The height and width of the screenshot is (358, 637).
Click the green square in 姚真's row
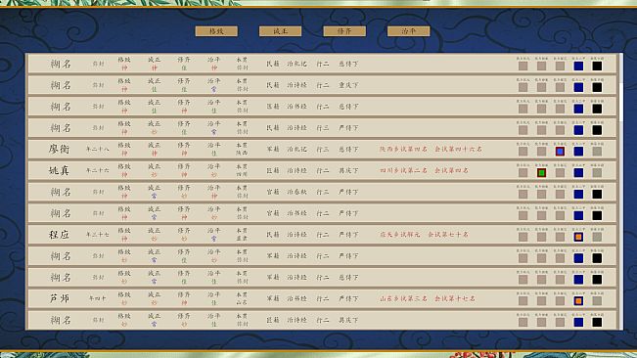tap(541, 173)
